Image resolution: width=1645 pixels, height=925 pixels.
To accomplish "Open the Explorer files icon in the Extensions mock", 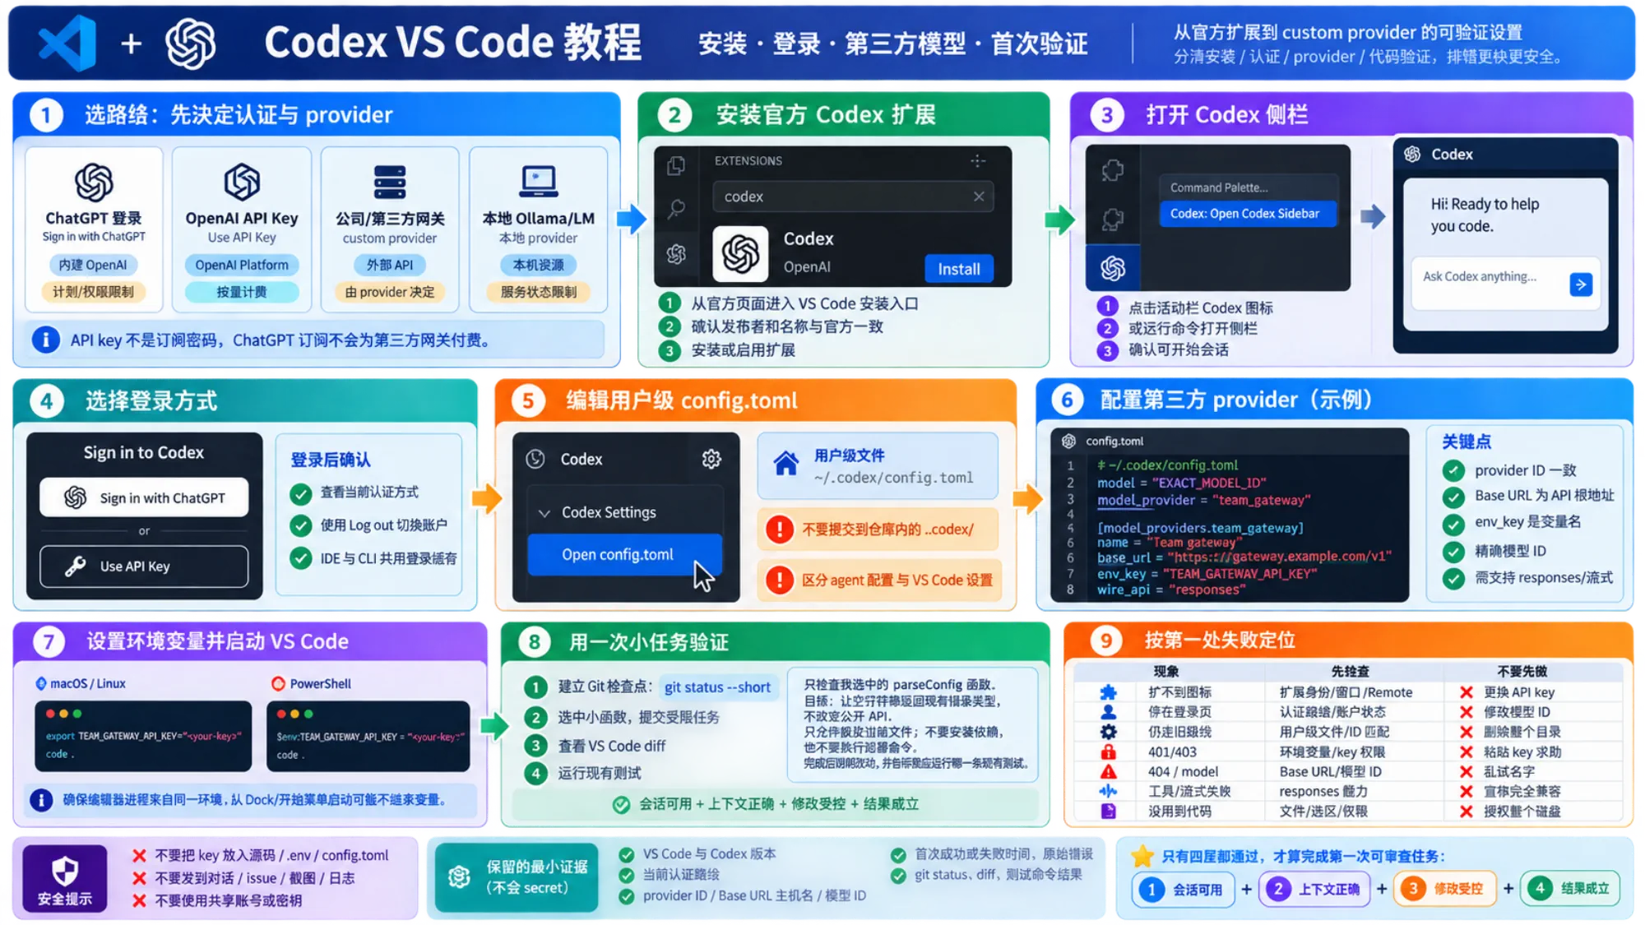I will point(676,166).
